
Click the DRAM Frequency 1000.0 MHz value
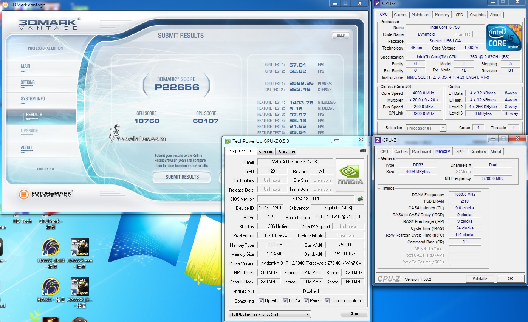[465, 194]
